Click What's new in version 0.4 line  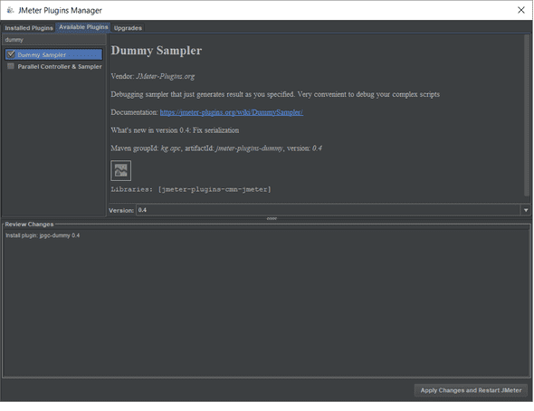point(175,130)
